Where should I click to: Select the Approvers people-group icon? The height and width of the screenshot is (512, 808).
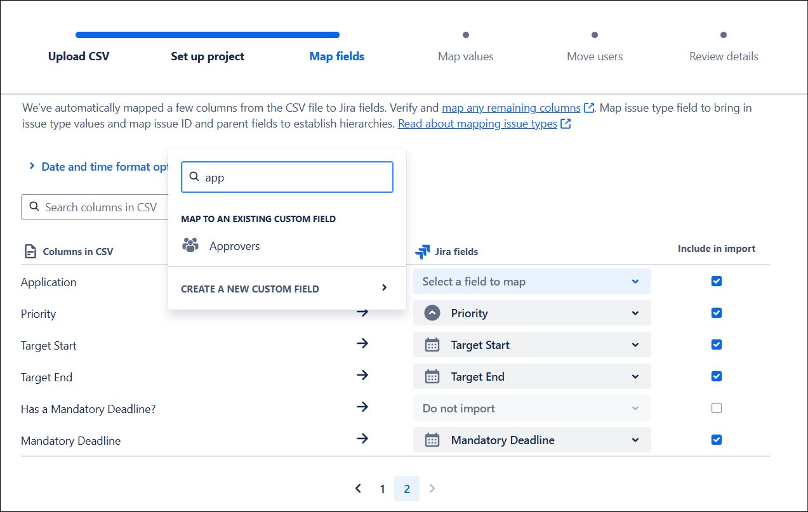190,245
